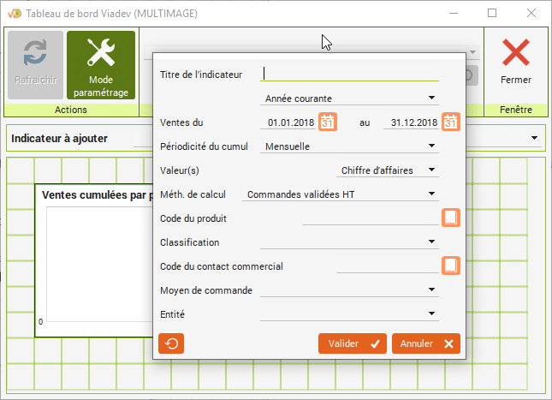Open Moyen de commande dropdown
This screenshot has width=552, height=400.
coord(432,290)
